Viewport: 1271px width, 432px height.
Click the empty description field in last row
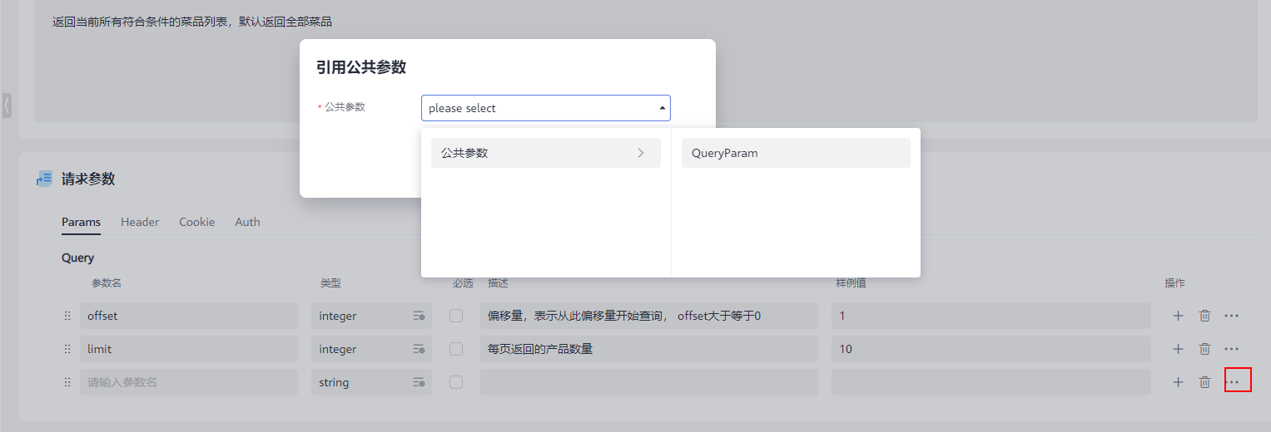click(649, 382)
